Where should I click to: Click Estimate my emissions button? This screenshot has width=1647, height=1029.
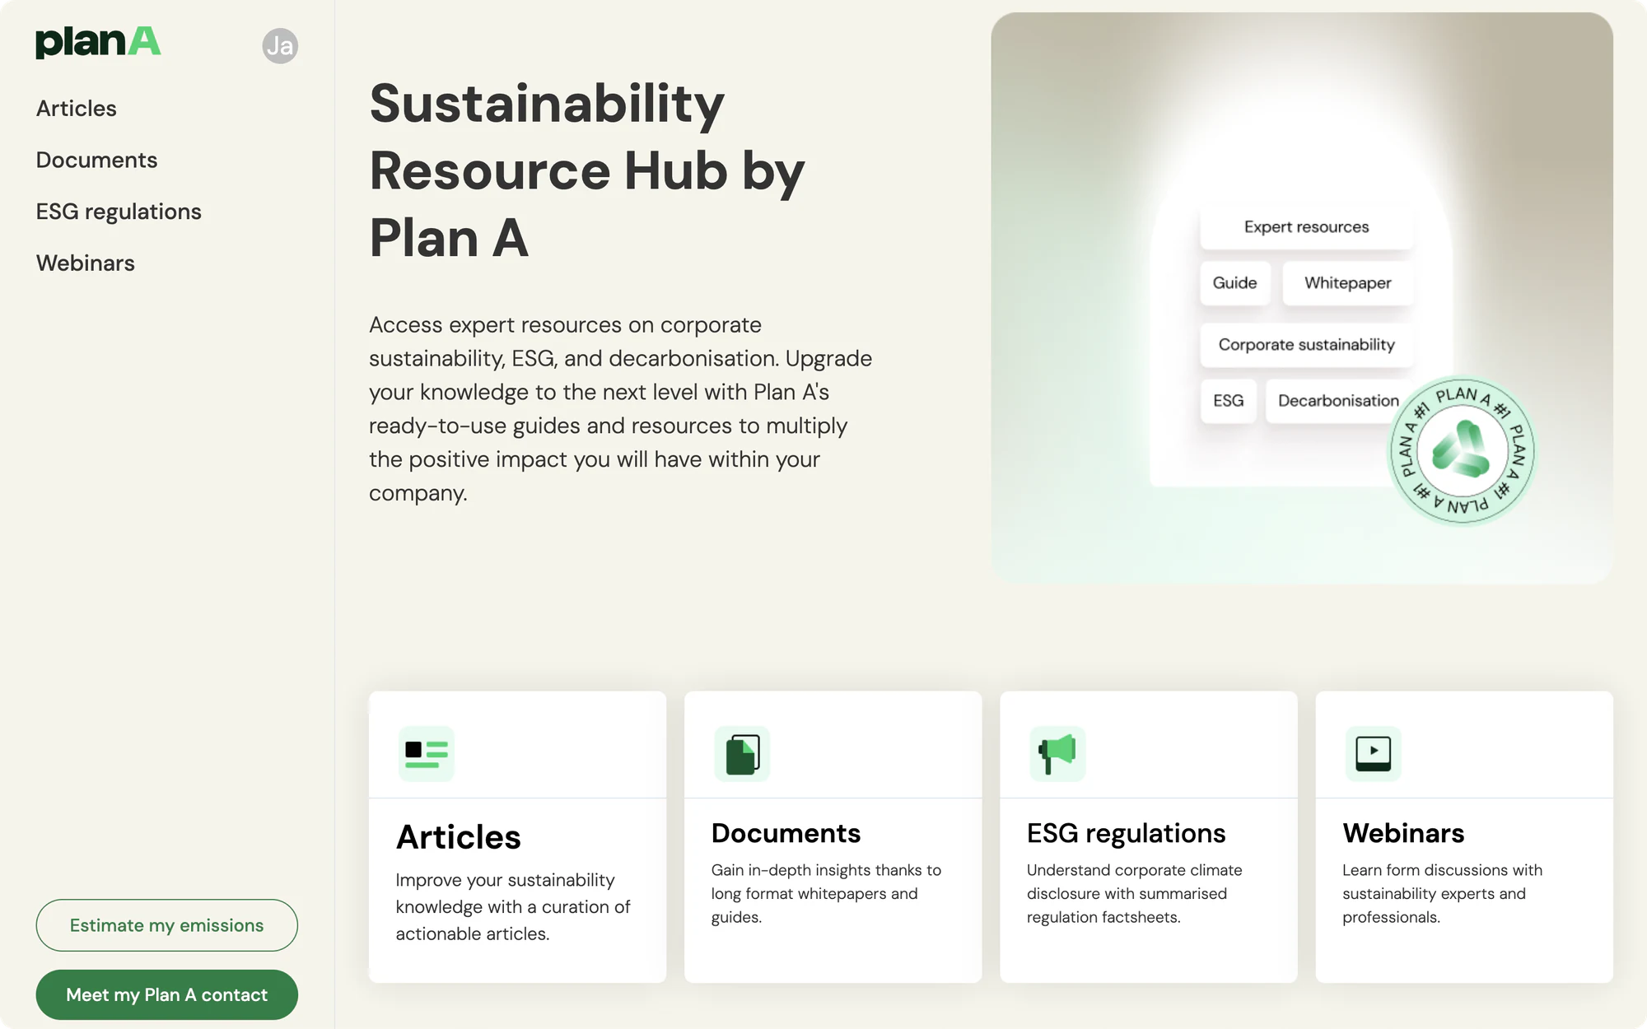pos(166,925)
